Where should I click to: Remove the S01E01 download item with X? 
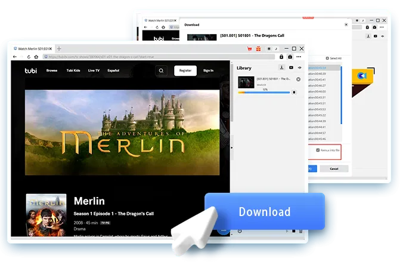[x=298, y=79]
